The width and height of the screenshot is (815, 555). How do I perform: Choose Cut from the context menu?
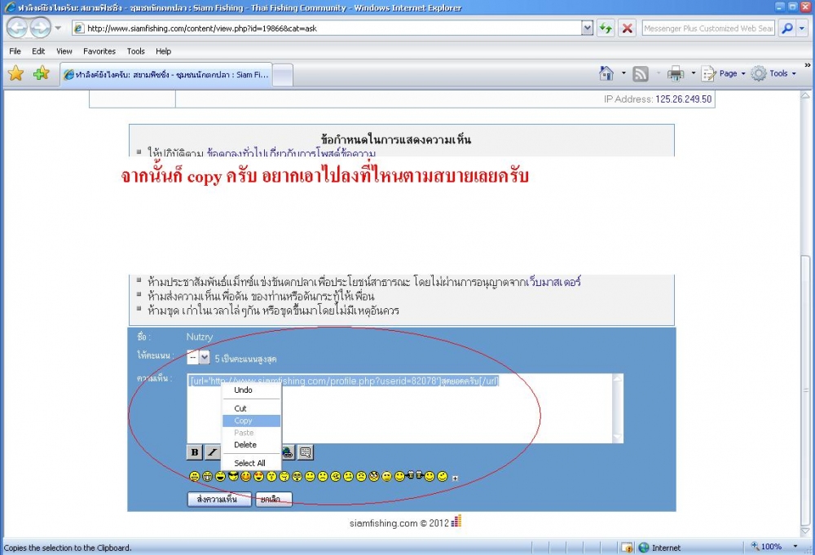pyautogui.click(x=240, y=408)
